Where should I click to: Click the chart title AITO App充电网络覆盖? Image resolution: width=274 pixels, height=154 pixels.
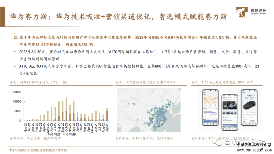[222, 82]
